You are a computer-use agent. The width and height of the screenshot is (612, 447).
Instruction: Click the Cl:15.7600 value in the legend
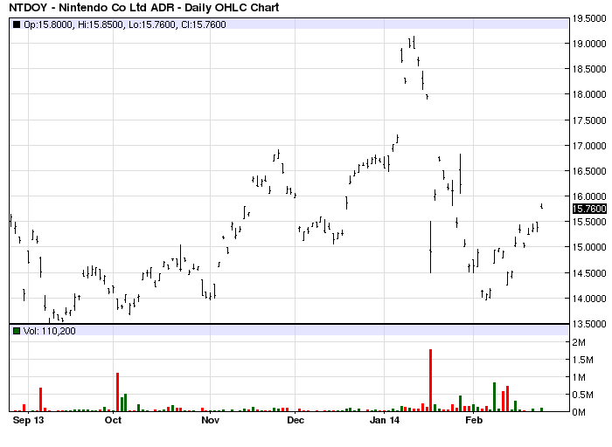click(x=204, y=24)
